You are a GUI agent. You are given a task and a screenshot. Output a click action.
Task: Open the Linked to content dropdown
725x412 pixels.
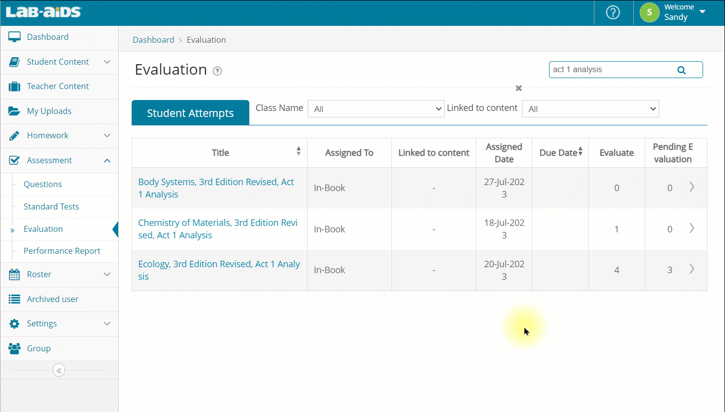590,109
